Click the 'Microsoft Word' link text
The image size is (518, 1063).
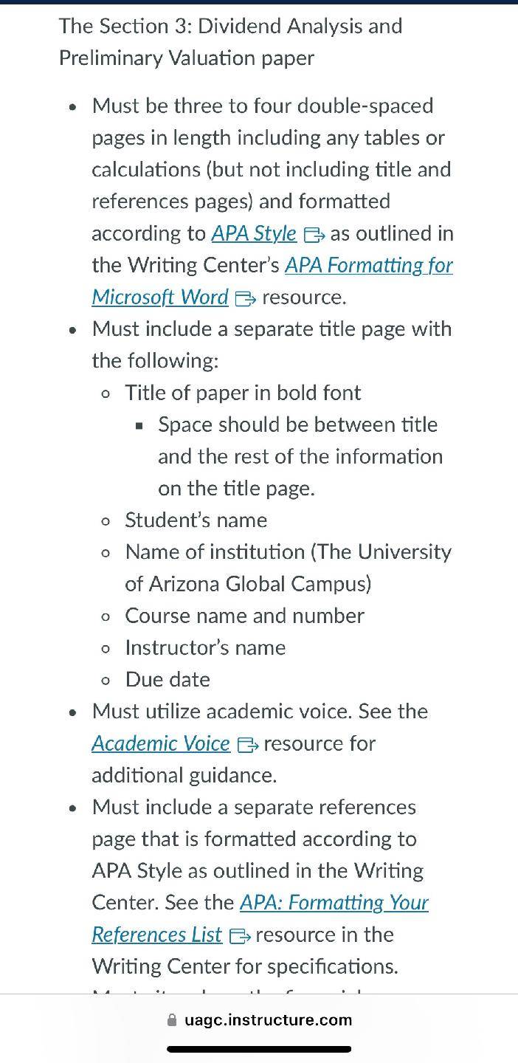pyautogui.click(x=160, y=297)
